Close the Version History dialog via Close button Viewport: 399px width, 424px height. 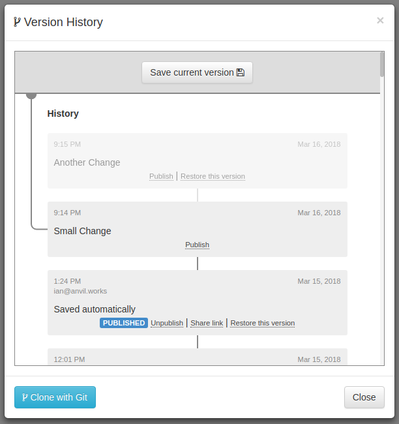coord(364,397)
